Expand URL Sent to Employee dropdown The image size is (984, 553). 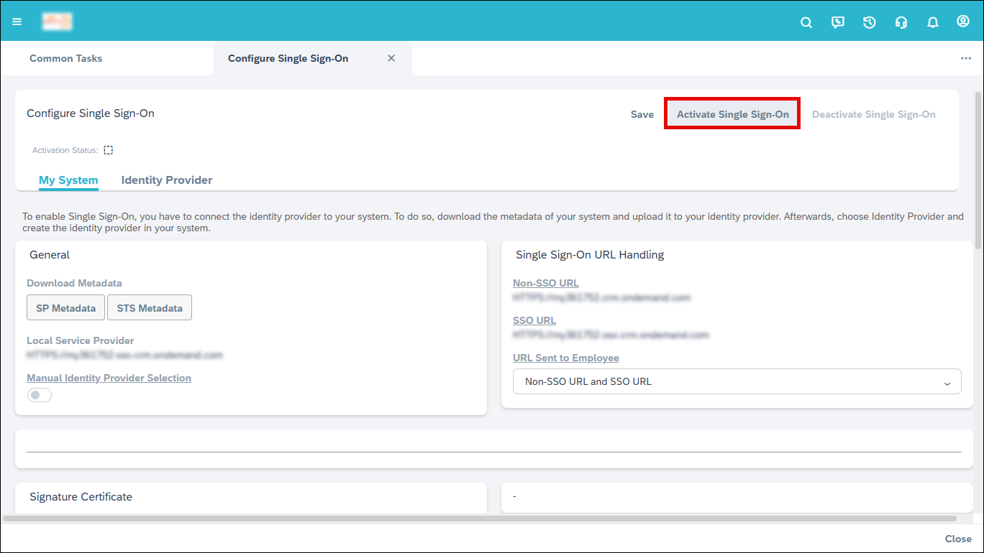click(x=737, y=382)
